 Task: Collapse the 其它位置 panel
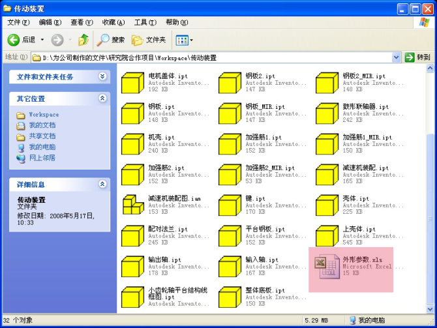coord(102,98)
